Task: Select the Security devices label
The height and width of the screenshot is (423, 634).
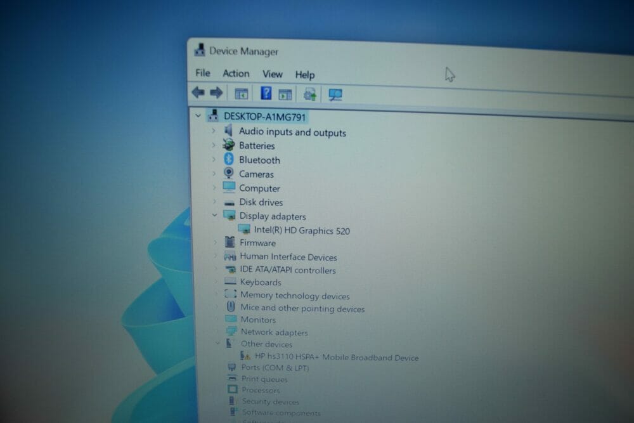Action: coord(271,401)
